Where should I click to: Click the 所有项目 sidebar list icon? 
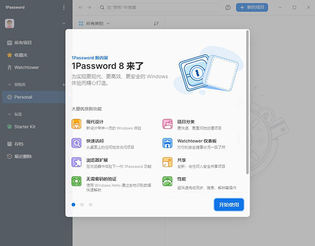(9, 43)
